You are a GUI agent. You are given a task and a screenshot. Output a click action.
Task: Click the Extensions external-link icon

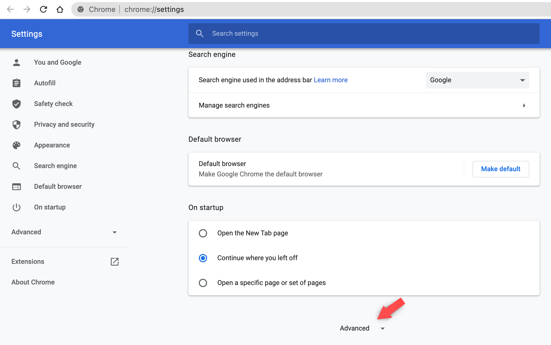tap(114, 261)
